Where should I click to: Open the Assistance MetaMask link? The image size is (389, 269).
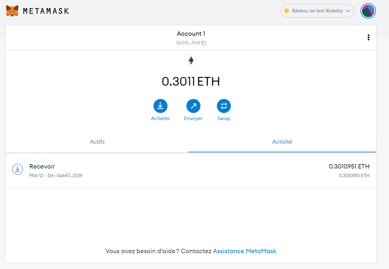tap(245, 251)
